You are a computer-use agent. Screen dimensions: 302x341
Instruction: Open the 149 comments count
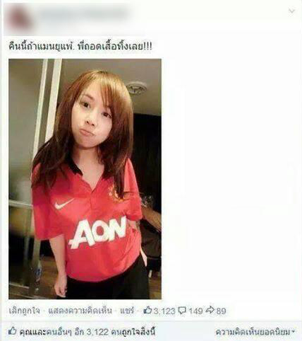click(195, 311)
